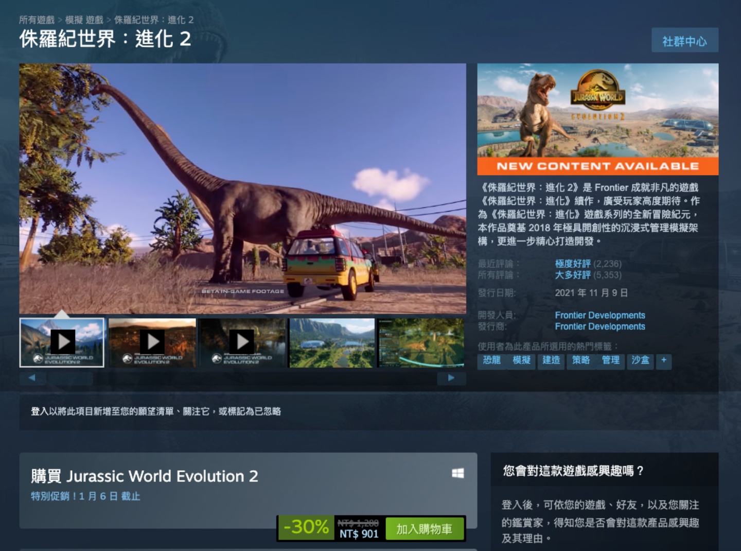The width and height of the screenshot is (741, 551).
Task: Open 大多好評 all reviews link
Action: 573,275
